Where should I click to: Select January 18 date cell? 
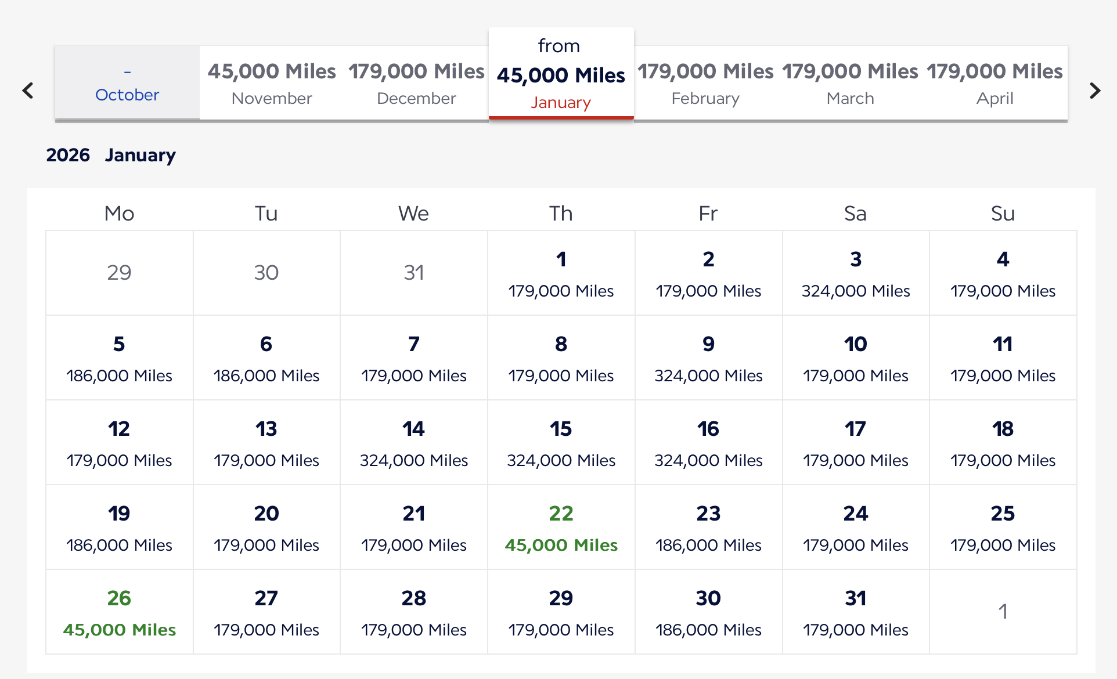(x=1003, y=443)
